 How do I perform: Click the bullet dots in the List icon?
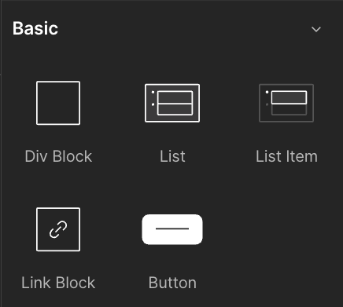click(153, 98)
